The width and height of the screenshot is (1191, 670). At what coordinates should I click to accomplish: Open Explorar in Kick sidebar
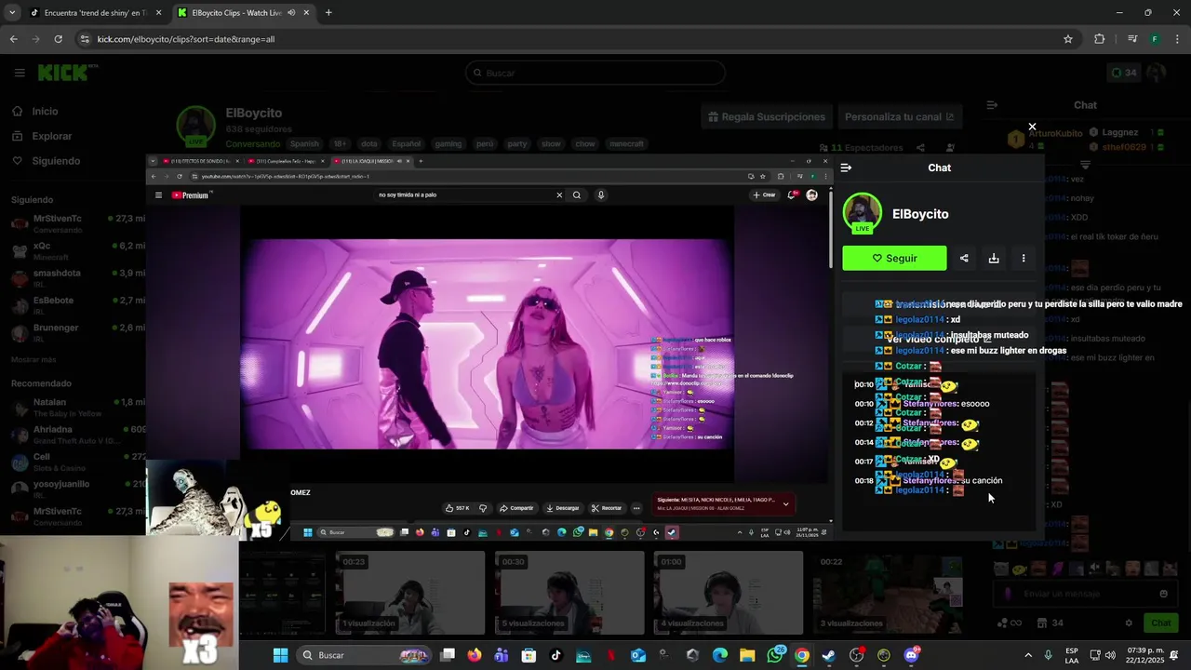coord(42,136)
